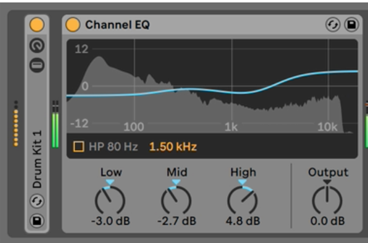Image resolution: width=368 pixels, height=243 pixels.
Task: Click the -2.7 dB Mid value
Action: [x=177, y=221]
